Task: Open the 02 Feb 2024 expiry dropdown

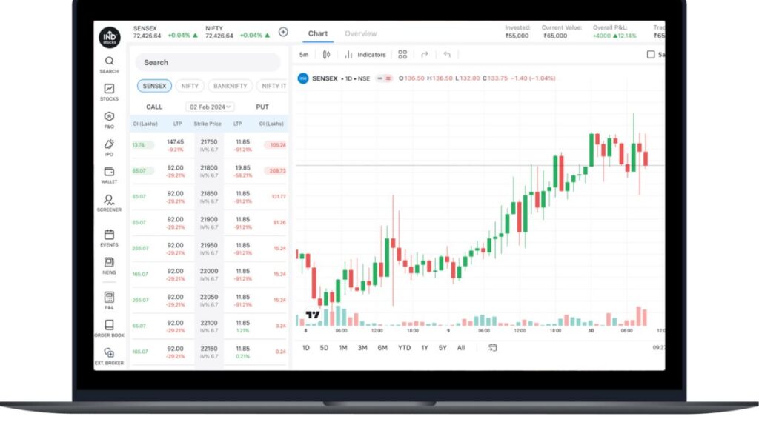Action: tap(210, 107)
